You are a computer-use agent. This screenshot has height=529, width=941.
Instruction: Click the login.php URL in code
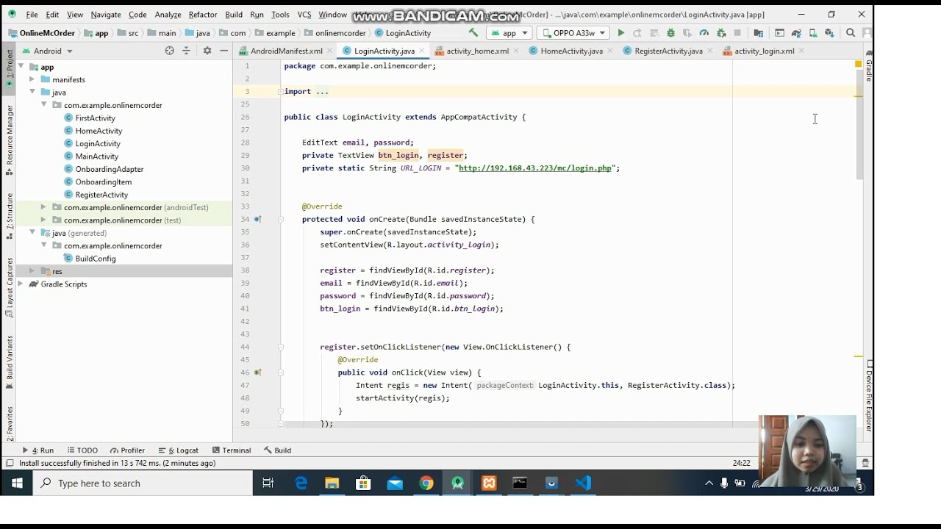point(535,168)
